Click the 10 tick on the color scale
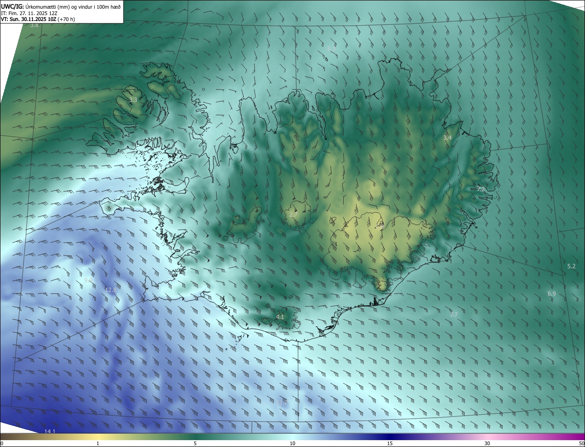The width and height of the screenshot is (585, 447). 292,443
